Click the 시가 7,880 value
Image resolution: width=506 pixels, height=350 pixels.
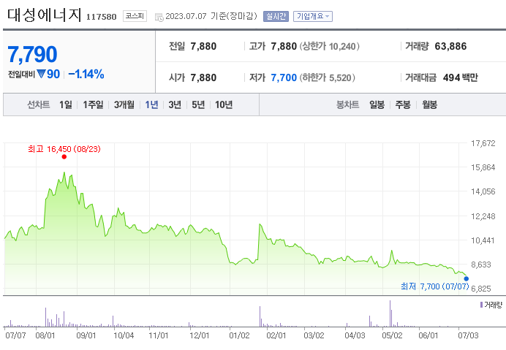[x=203, y=77]
